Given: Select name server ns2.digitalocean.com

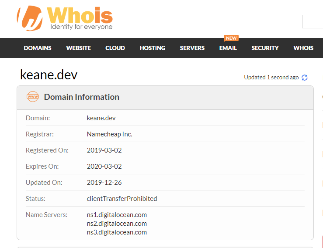Looking at the screenshot, I should pos(117,224).
